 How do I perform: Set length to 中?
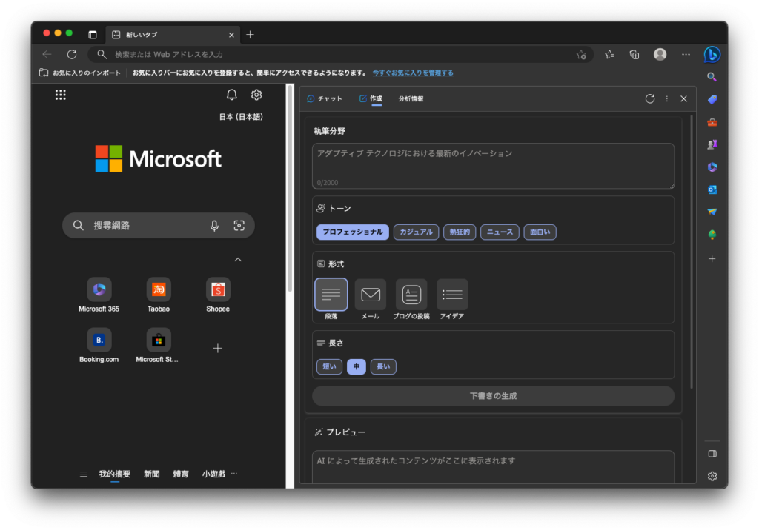(x=357, y=366)
